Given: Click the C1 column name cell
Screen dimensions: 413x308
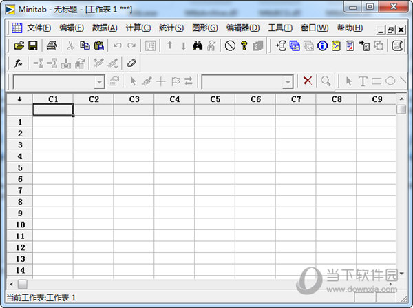Looking at the screenshot, I should point(53,110).
